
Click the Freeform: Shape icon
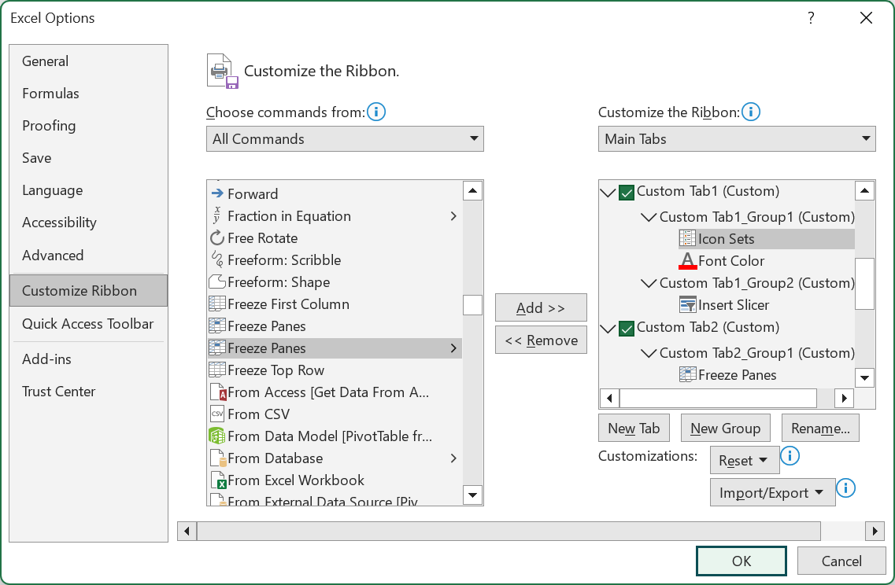(217, 281)
